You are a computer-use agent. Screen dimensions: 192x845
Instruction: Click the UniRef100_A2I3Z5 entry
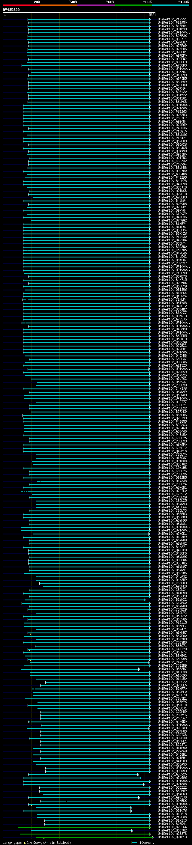point(172,366)
